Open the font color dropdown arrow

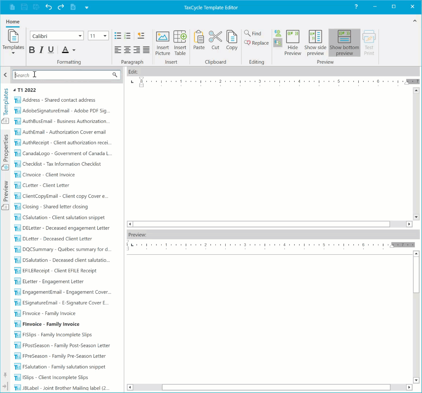(x=74, y=50)
